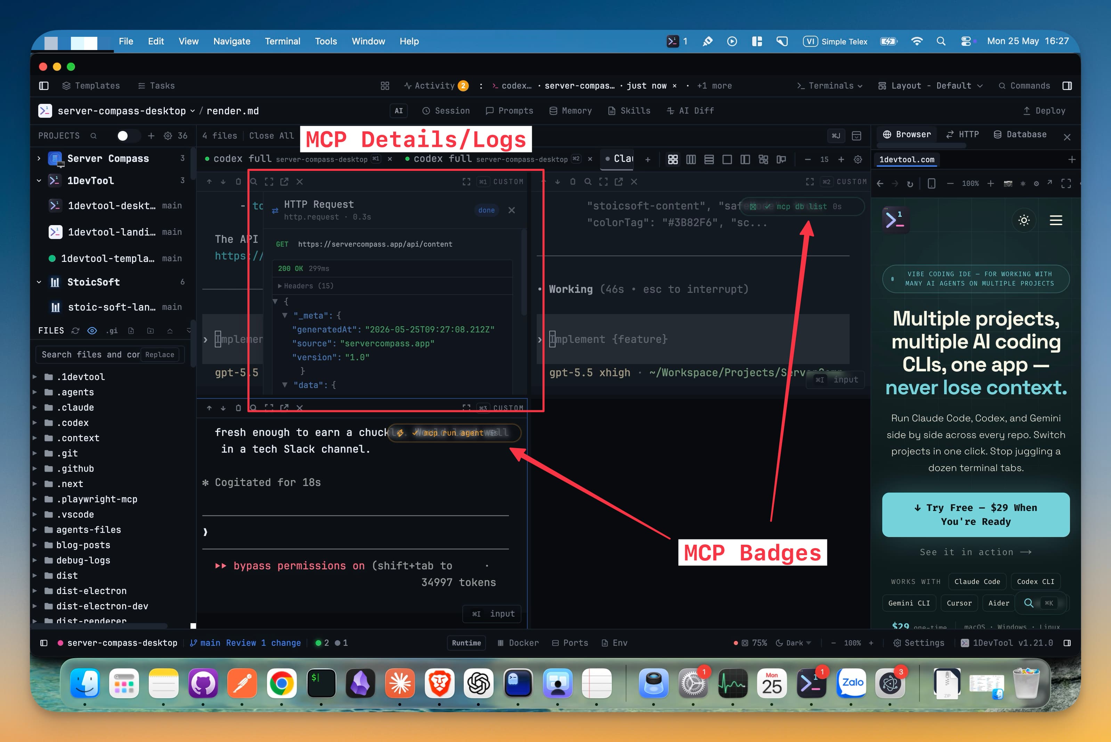Open the grid overview icon in top bar
The image size is (1111, 742).
click(385, 86)
